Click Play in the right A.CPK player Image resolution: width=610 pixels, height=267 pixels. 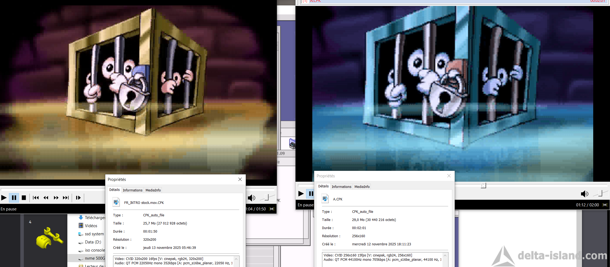301,194
